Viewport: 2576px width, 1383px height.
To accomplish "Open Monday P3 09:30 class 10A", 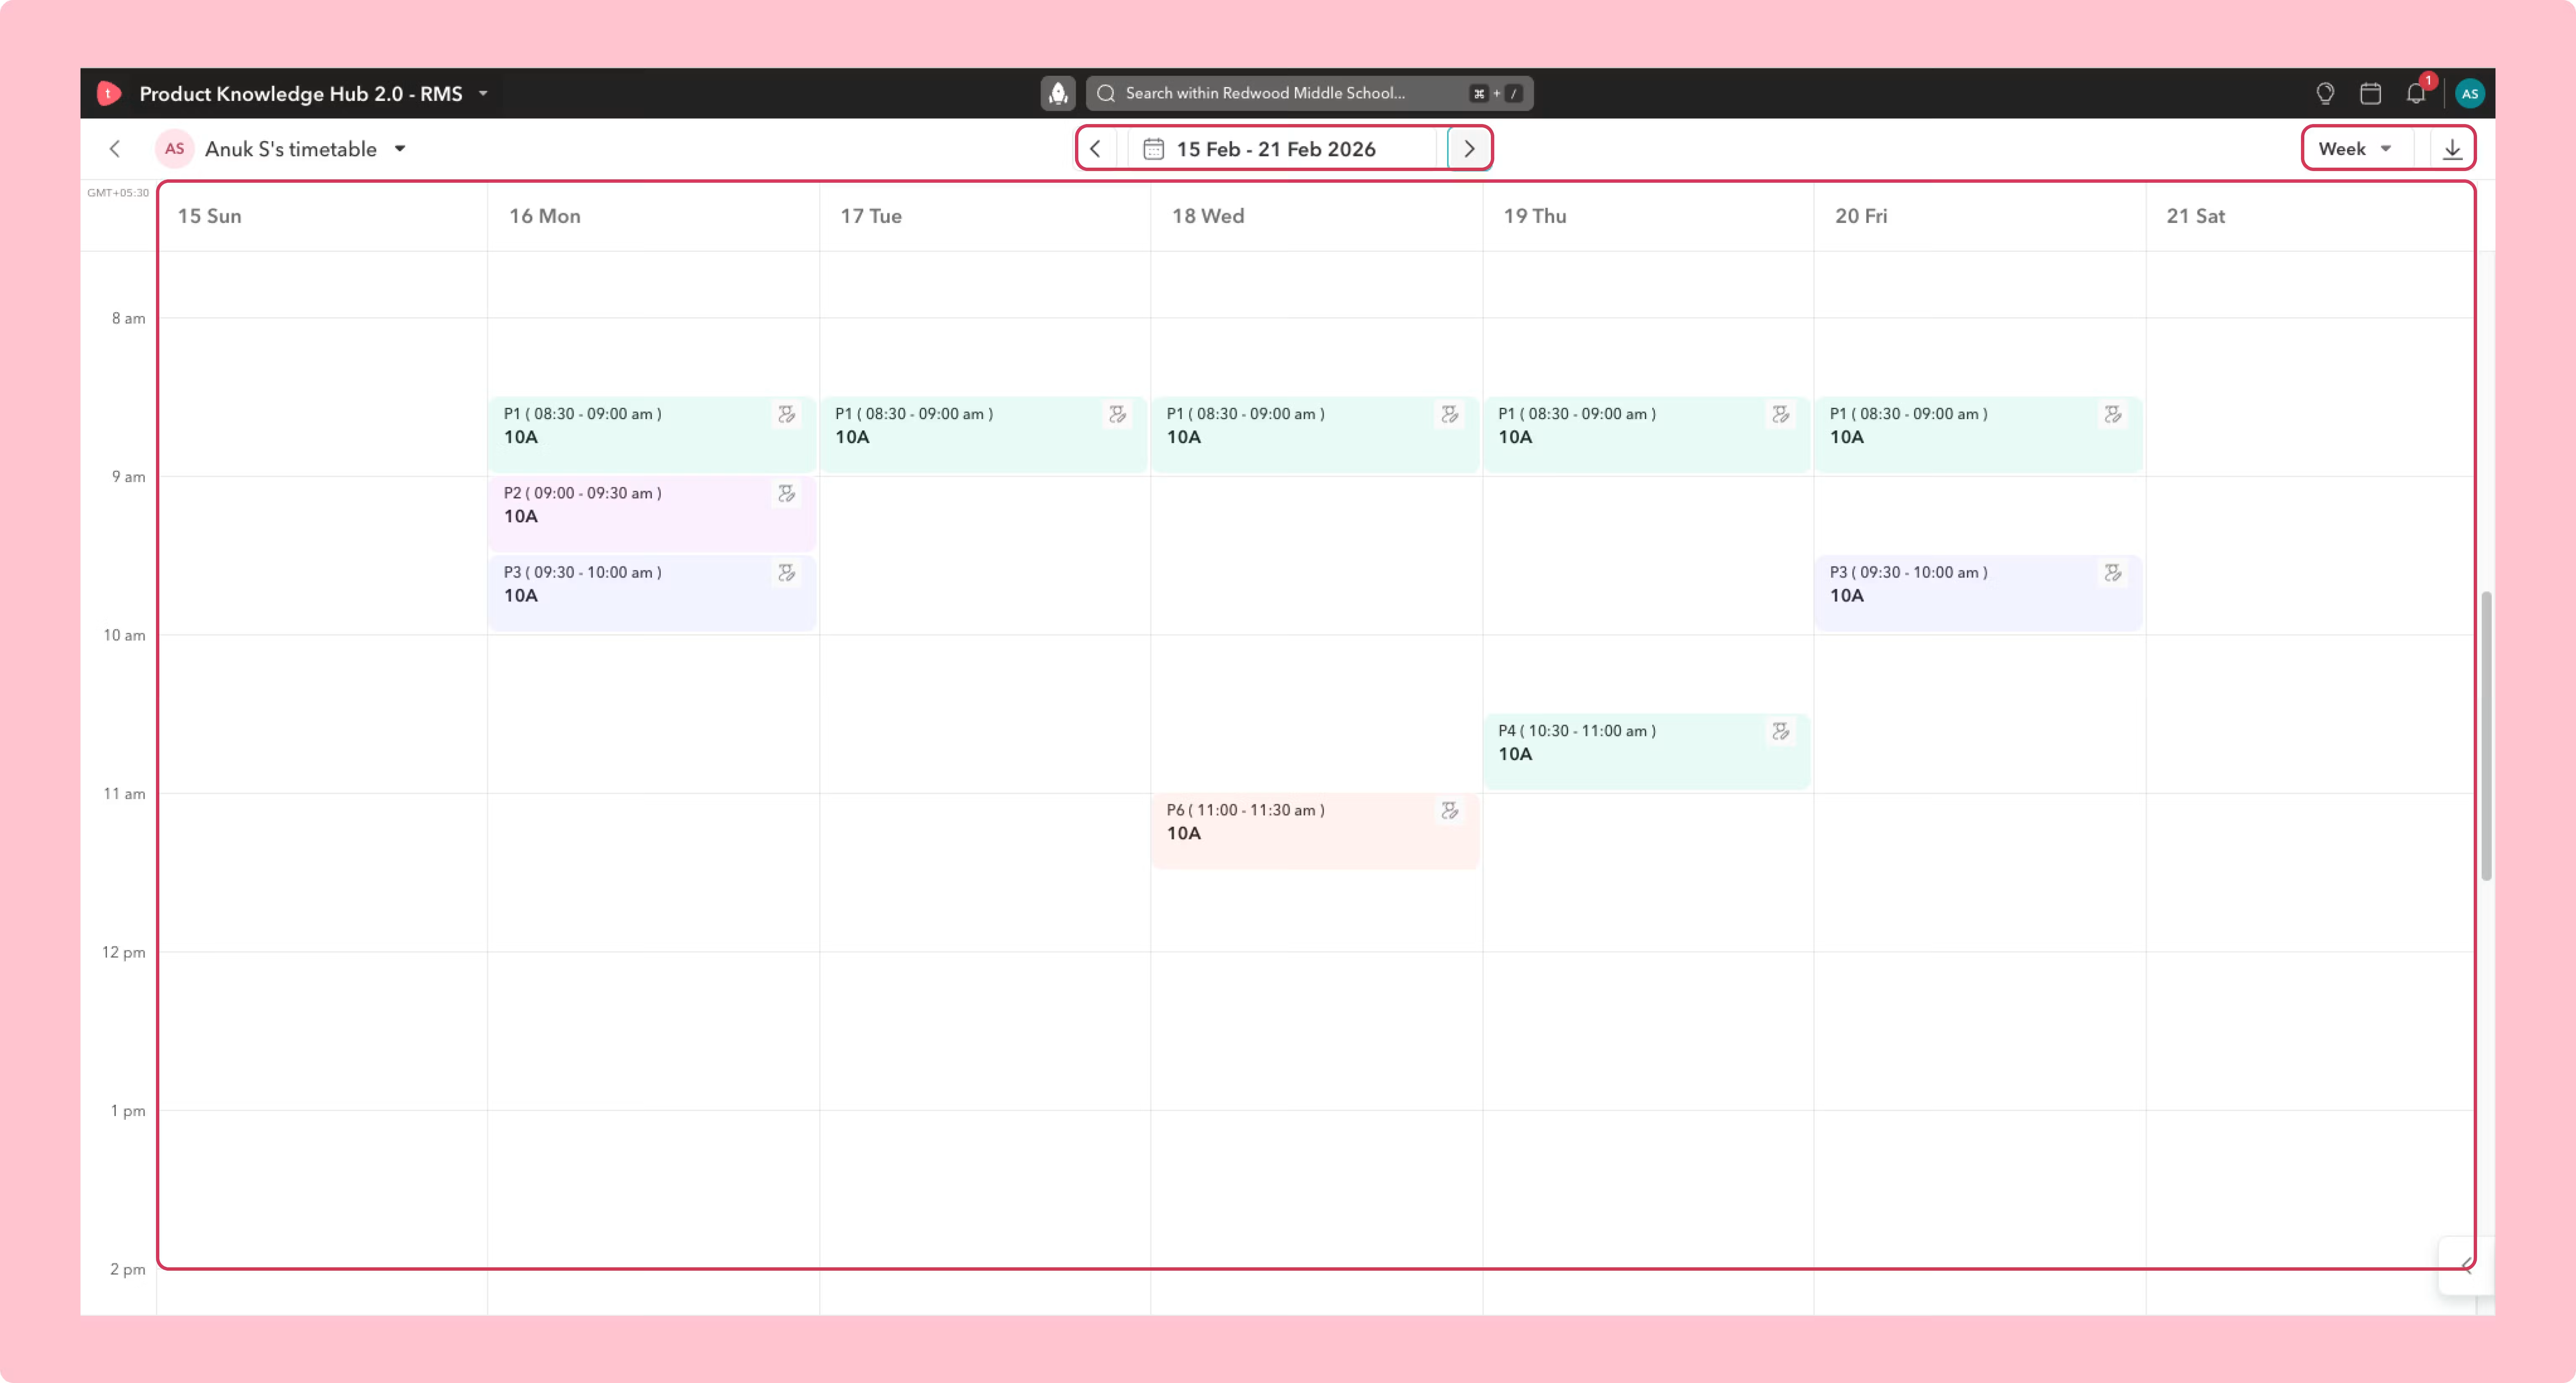I will 652,593.
